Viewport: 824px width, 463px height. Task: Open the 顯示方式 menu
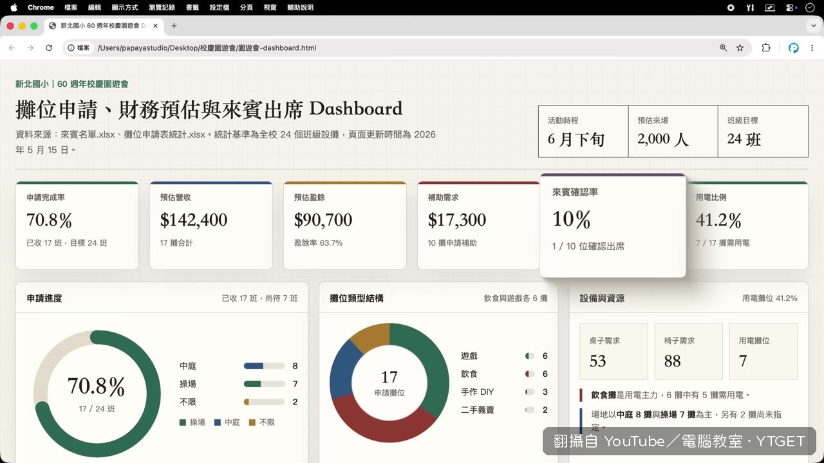[x=124, y=8]
